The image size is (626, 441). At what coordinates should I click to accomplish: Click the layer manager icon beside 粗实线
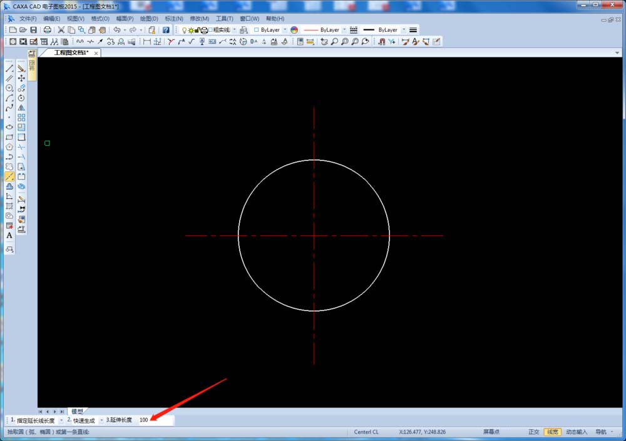pyautogui.click(x=244, y=30)
